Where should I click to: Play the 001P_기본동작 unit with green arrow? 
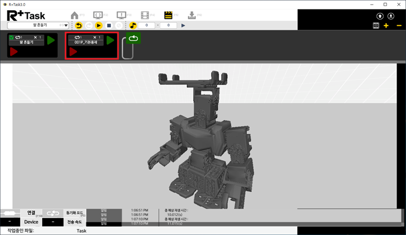[x=110, y=40]
